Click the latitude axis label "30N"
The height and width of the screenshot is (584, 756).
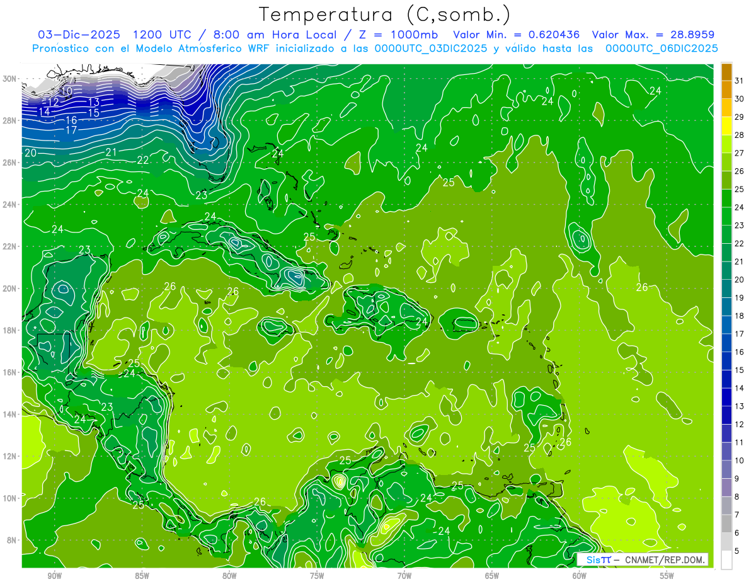9,79
